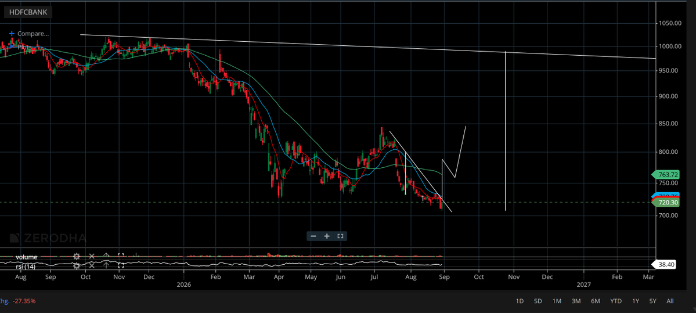Open volume indicator settings gear

pyautogui.click(x=77, y=256)
